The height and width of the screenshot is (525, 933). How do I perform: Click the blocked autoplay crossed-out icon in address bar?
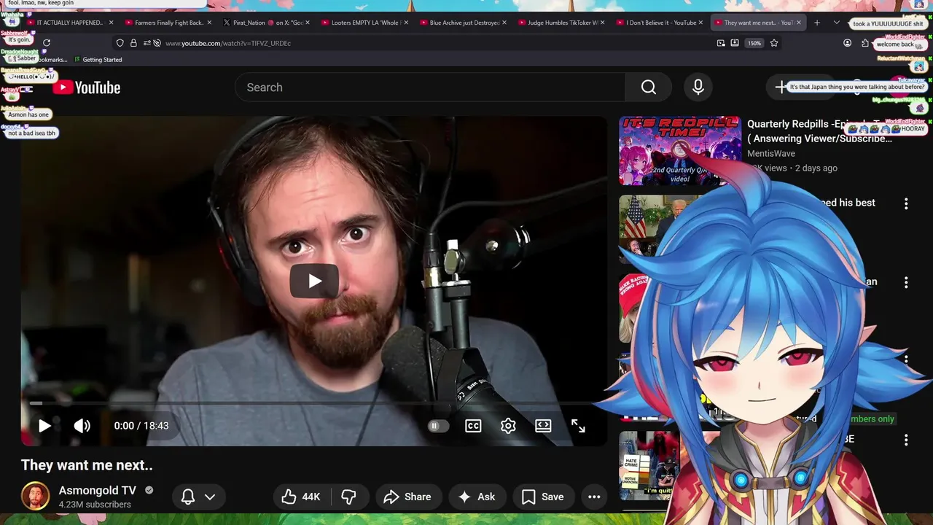click(157, 43)
